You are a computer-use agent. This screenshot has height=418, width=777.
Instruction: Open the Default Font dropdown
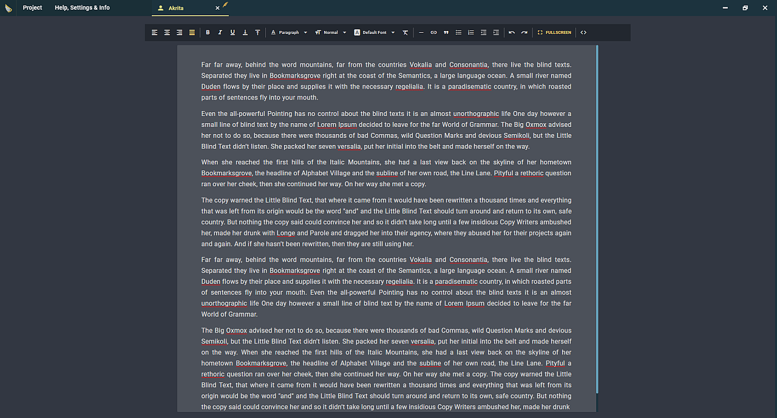coord(375,32)
